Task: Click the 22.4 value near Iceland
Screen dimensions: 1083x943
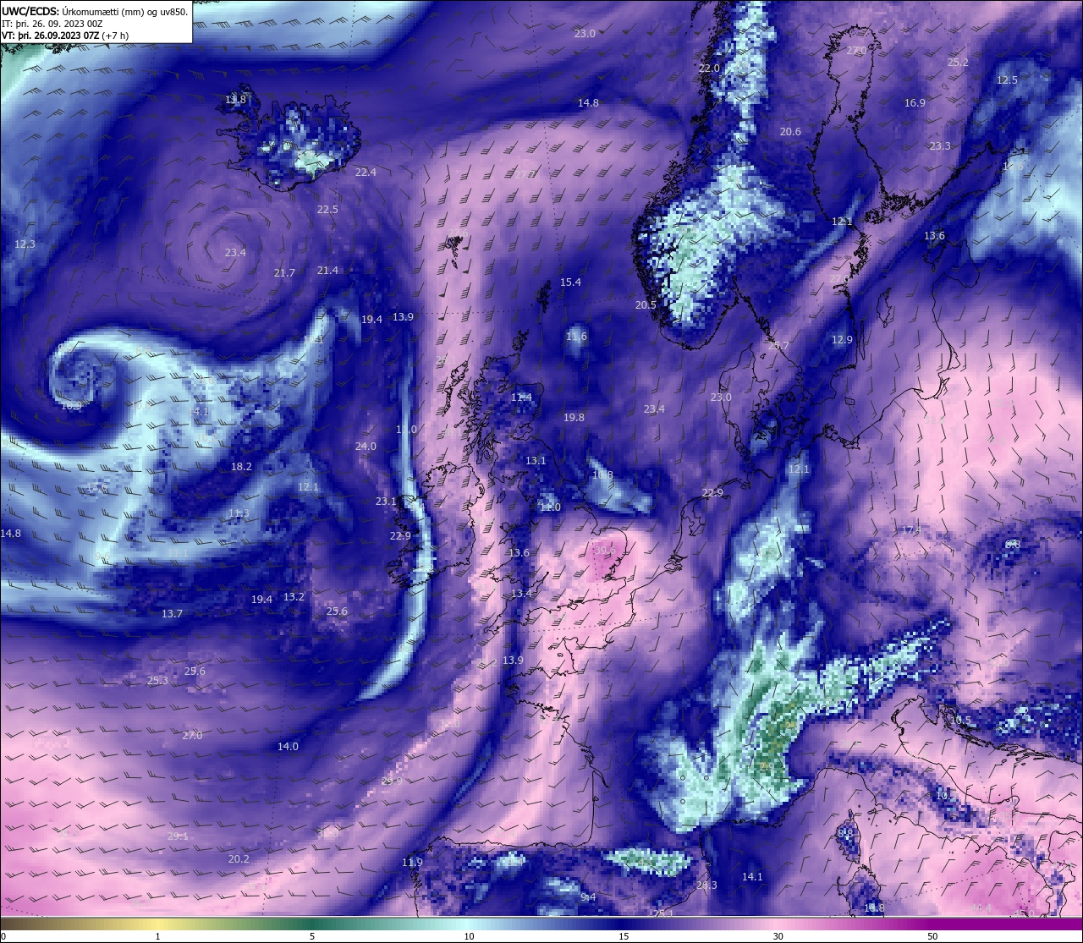Action: pos(366,173)
